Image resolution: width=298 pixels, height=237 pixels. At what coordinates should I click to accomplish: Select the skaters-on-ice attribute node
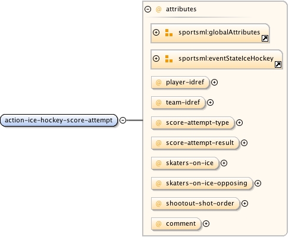[x=185, y=163]
